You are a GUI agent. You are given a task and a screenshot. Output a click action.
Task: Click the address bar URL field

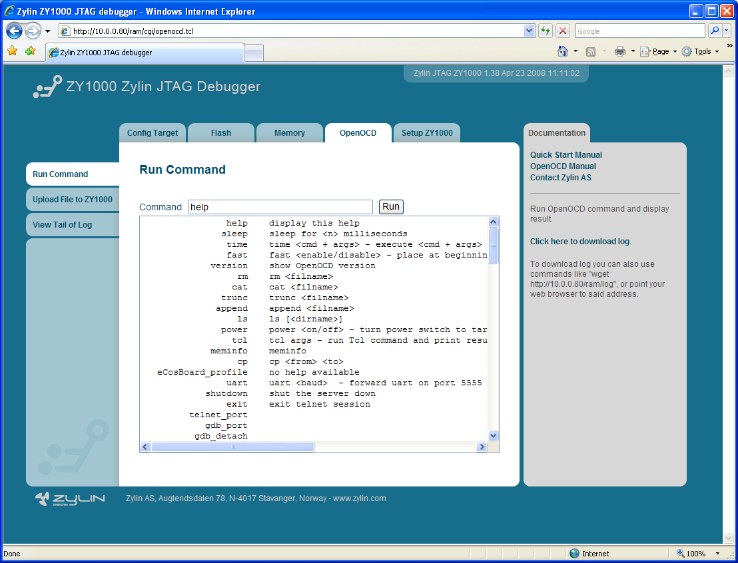pyautogui.click(x=291, y=31)
